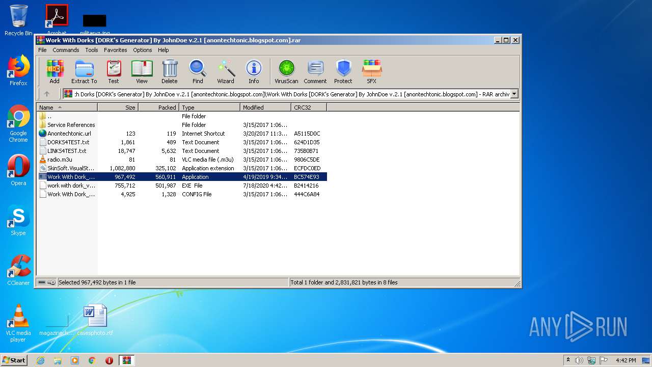652x367 pixels.
Task: Open militaryz.jpg desktop file
Action: point(95,24)
